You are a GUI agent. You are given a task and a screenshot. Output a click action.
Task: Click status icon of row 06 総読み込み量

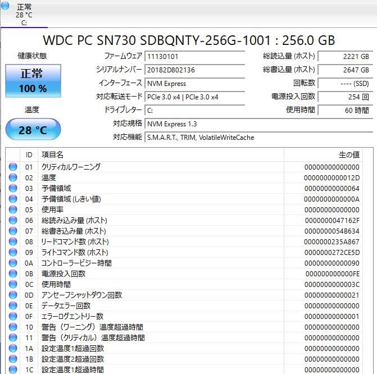coord(13,220)
